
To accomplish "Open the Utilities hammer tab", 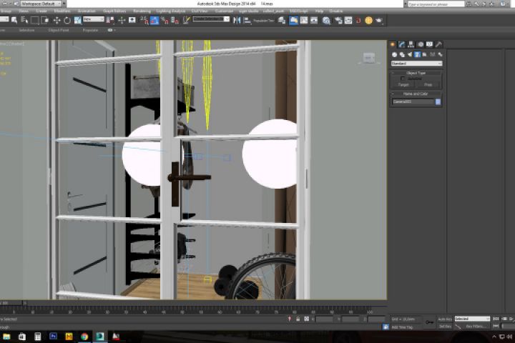I will (438, 44).
